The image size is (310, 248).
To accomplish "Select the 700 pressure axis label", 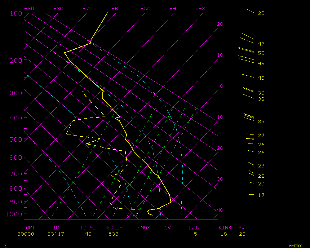I will pos(15,174).
